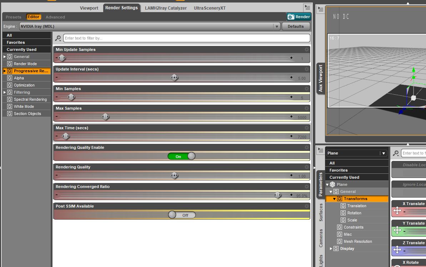Click the Max Samples value 5000

(302, 117)
